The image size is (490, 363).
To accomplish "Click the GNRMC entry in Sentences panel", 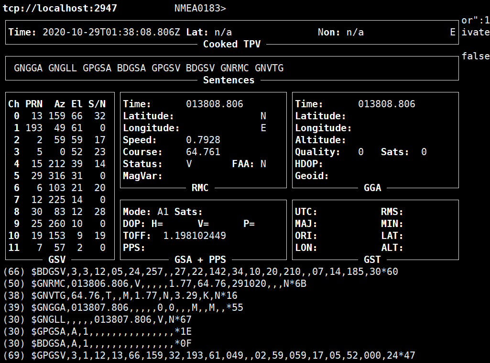I will tap(234, 68).
